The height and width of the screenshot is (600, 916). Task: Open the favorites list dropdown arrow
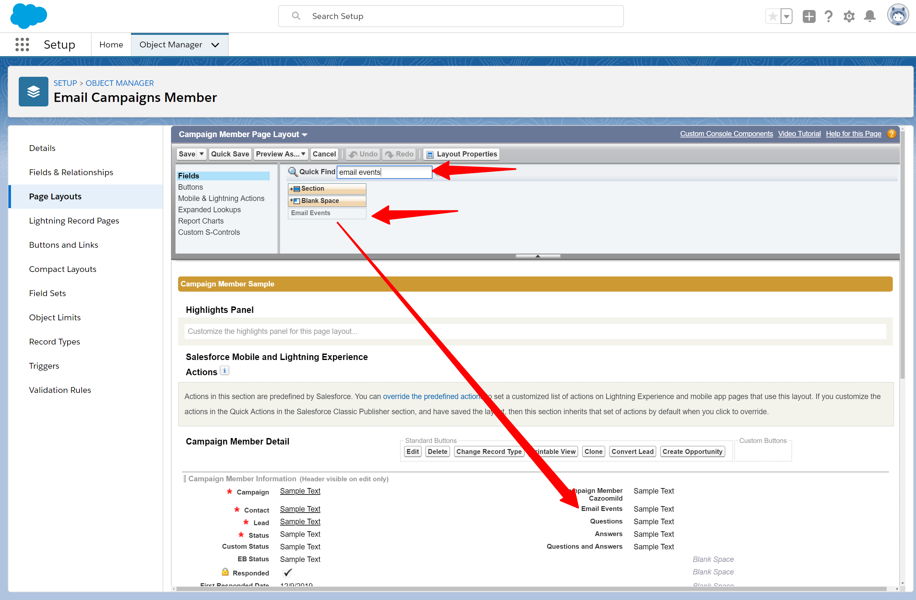click(786, 16)
